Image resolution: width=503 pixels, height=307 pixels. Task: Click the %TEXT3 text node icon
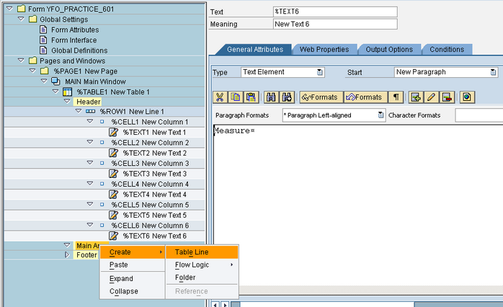pyautogui.click(x=113, y=174)
